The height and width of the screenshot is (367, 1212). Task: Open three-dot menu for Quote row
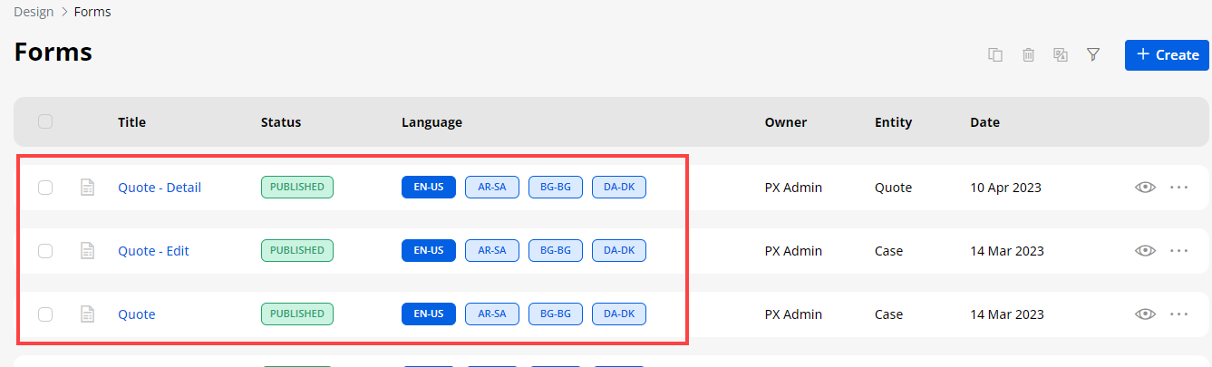(x=1178, y=314)
